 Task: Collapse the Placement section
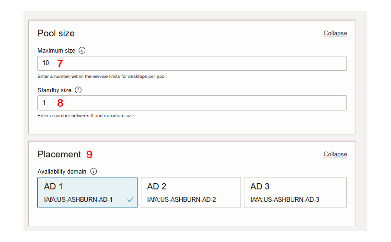click(x=335, y=154)
